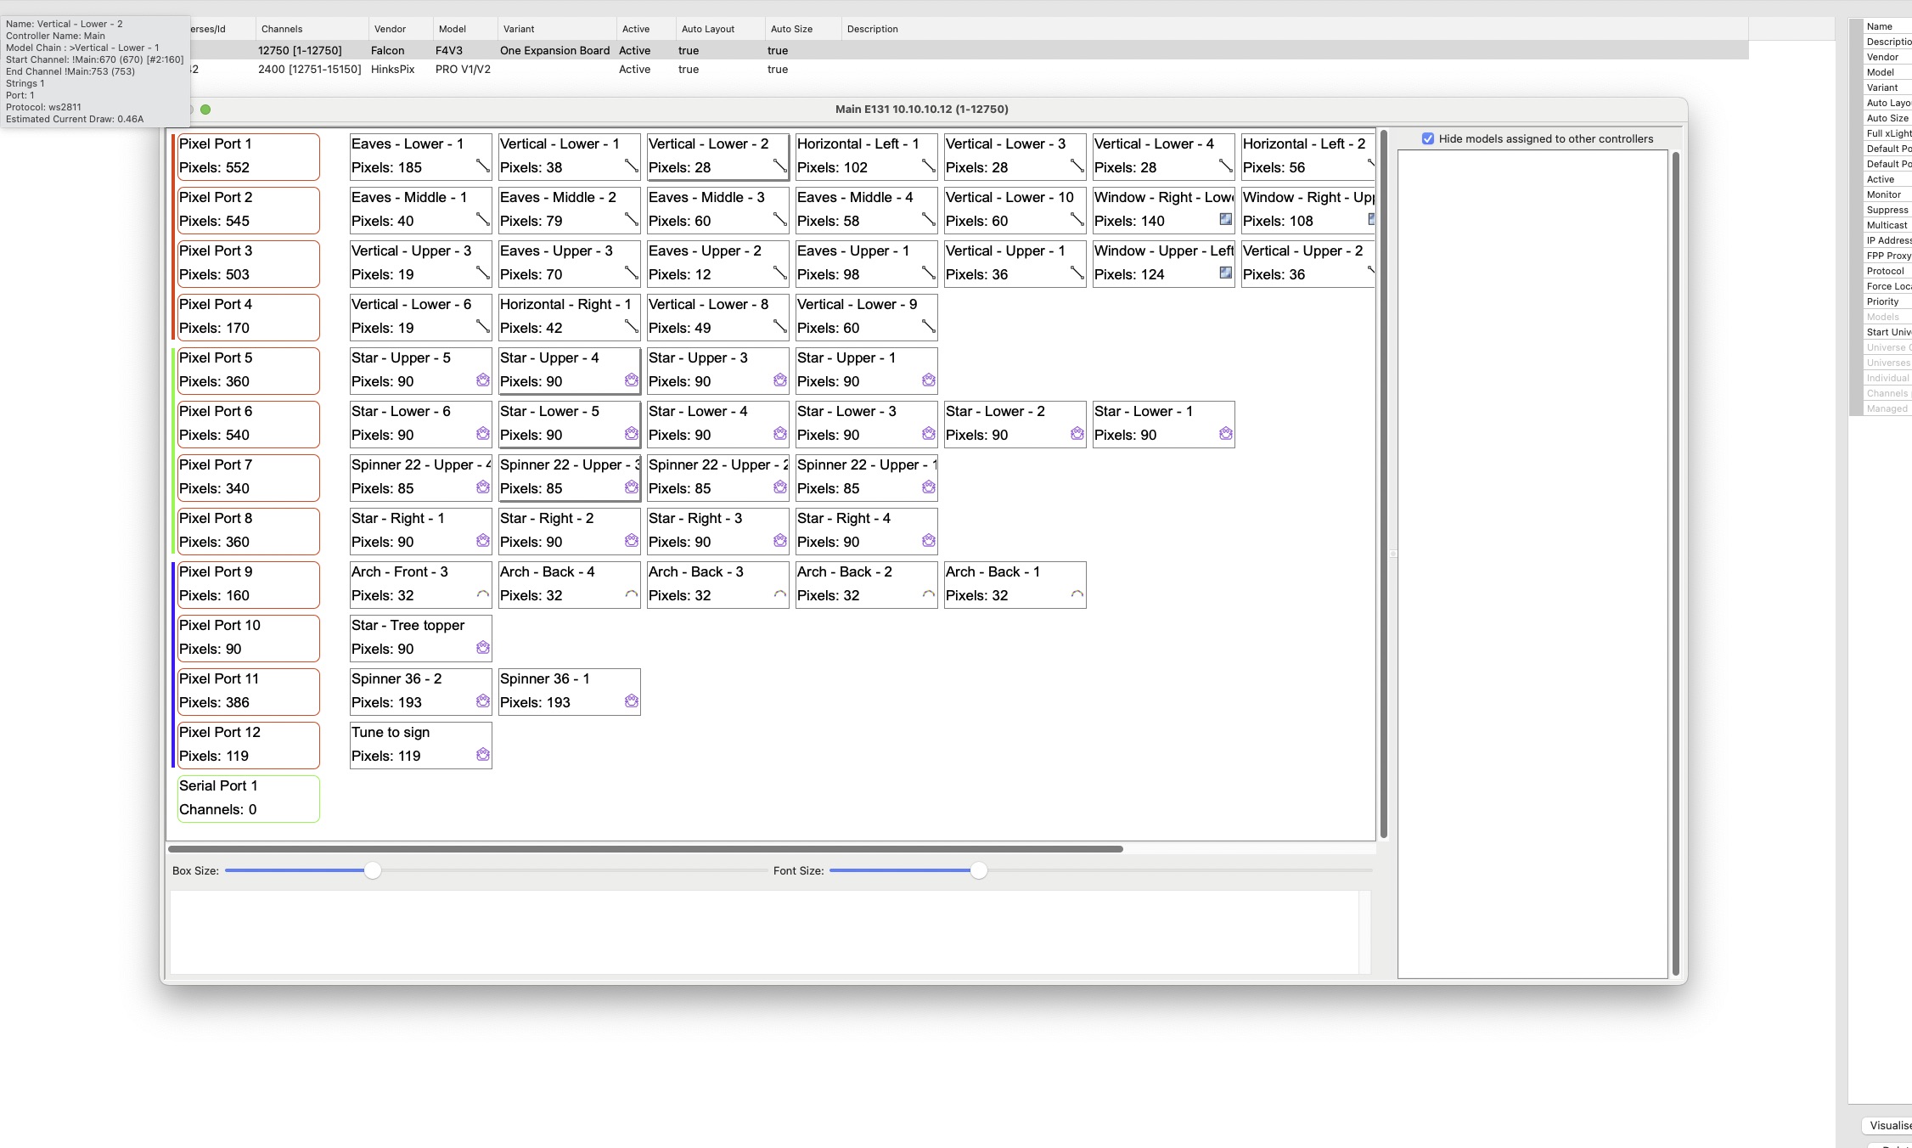
Task: Click the horizontal scrollbar below the ports
Action: 645,849
